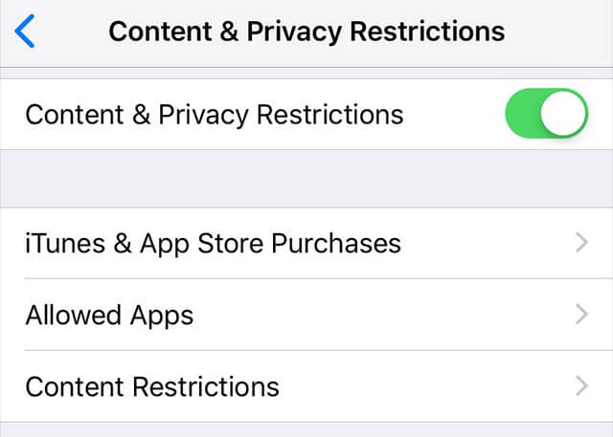Click empty space between toggle label and switch
This screenshot has width=613, height=437.
coord(455,115)
